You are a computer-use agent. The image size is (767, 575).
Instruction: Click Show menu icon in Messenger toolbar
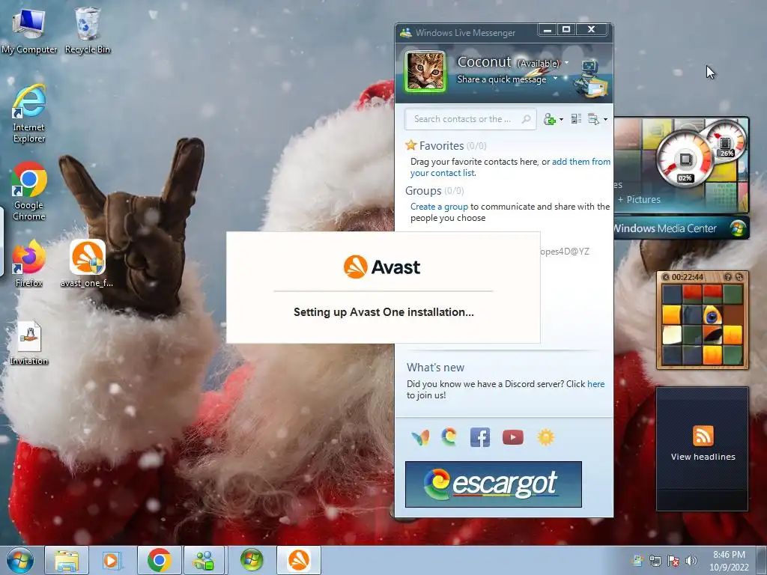tap(593, 119)
